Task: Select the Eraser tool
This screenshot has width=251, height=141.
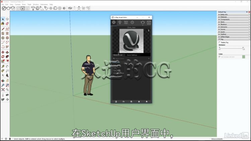Action: (7, 24)
